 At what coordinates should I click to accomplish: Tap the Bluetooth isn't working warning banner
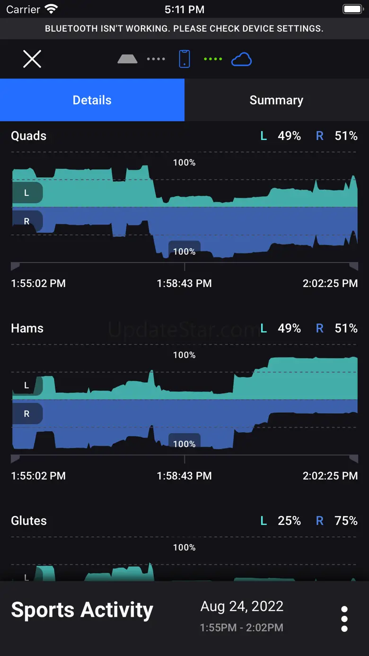(x=184, y=29)
